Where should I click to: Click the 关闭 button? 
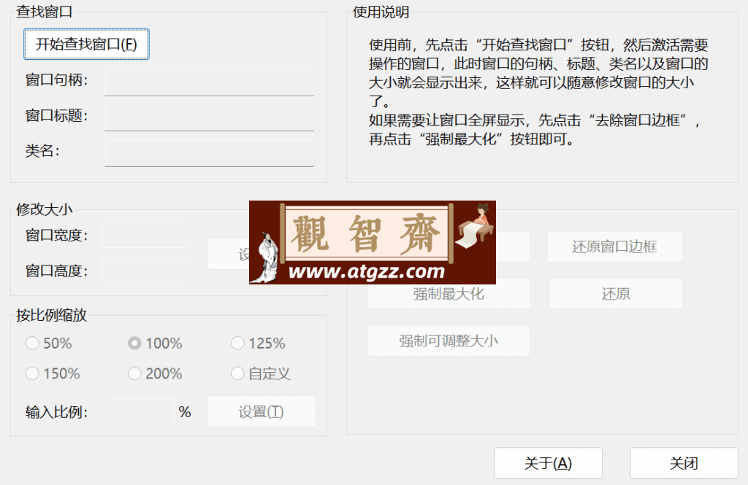pyautogui.click(x=684, y=463)
